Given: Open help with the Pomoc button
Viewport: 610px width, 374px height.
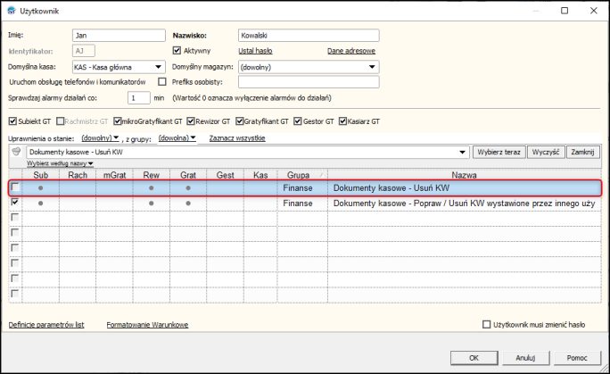Looking at the screenshot, I should pos(577,358).
